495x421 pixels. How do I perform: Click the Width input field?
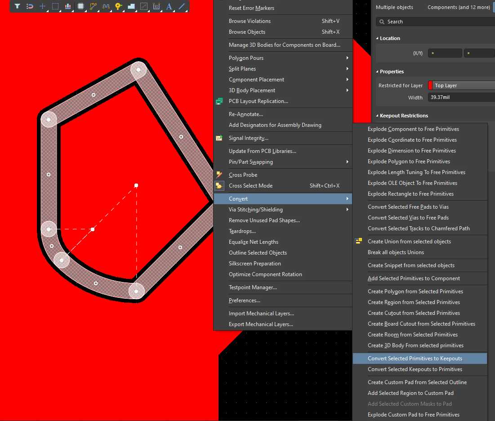(461, 98)
